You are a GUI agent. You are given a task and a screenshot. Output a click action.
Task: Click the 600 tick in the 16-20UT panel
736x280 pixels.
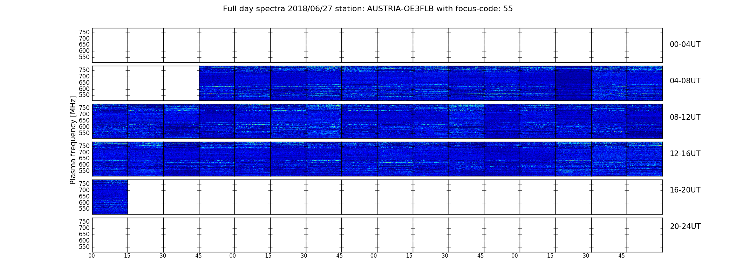click(x=84, y=203)
